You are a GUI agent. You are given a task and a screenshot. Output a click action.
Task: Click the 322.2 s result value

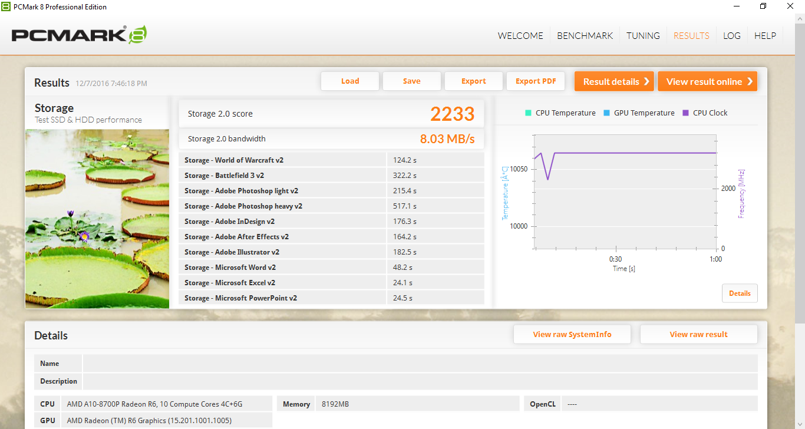405,176
